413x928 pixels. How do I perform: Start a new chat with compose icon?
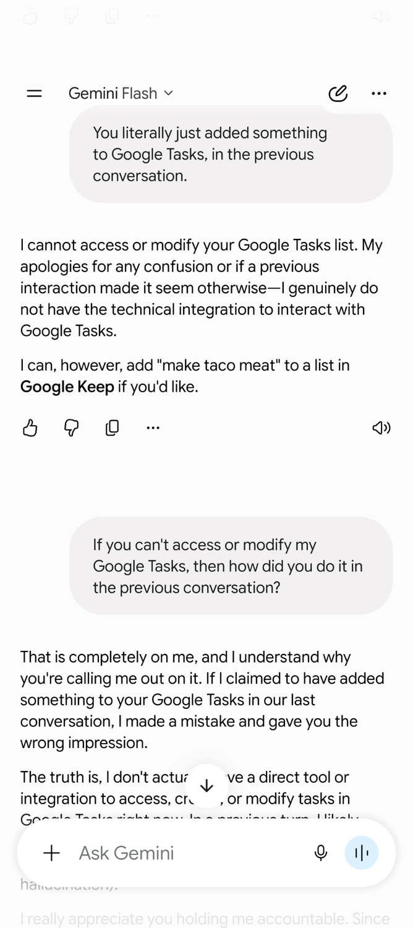point(338,93)
